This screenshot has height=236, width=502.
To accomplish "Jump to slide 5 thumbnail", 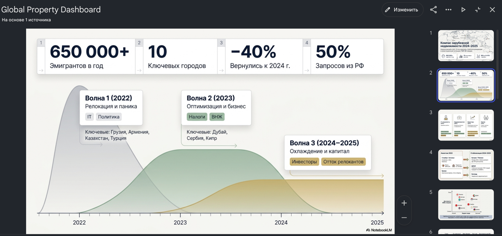I will [466, 205].
